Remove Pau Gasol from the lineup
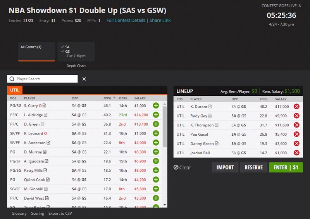The height and width of the screenshot is (219, 310). tap(296, 135)
